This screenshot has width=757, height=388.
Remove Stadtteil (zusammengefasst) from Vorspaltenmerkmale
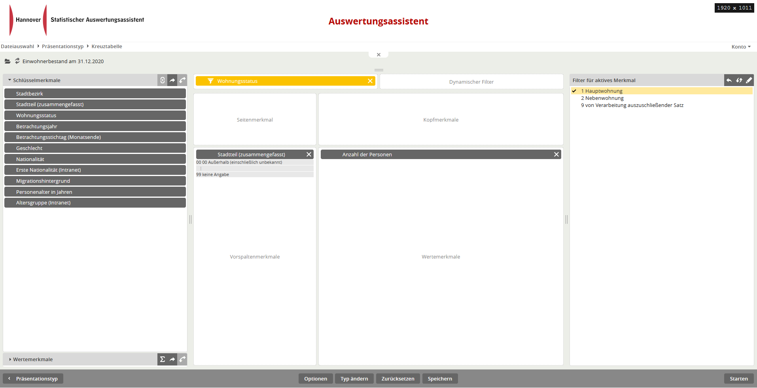309,154
